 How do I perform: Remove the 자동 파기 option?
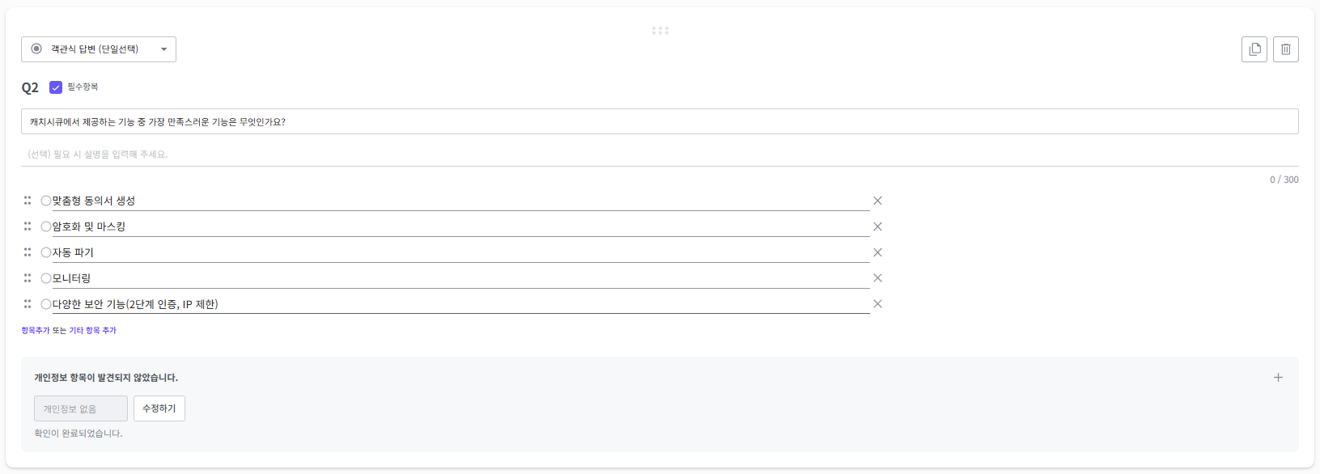(877, 252)
